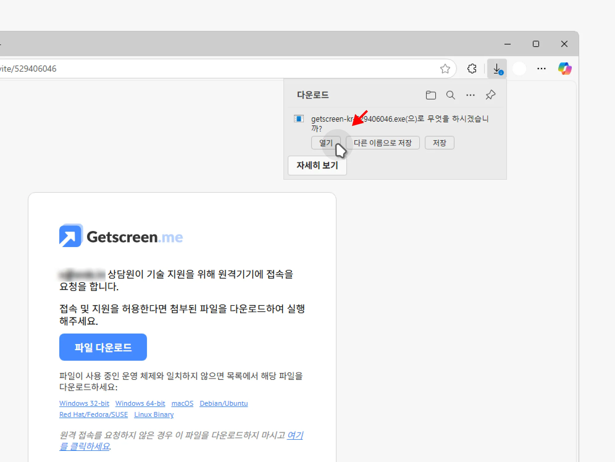615x462 pixels.
Task: Open more options in downloads panel
Action: click(470, 95)
